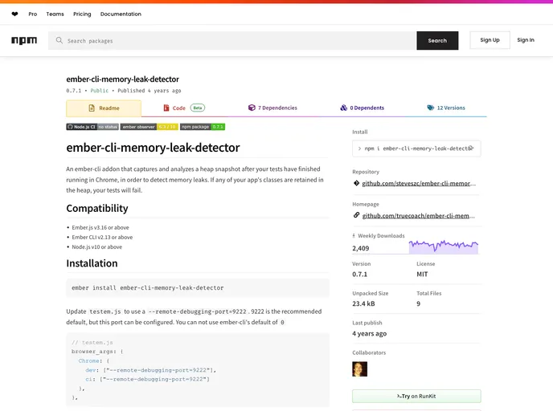Click the collaborator avatar thumbnail
This screenshot has height=411, width=553.
click(360, 369)
